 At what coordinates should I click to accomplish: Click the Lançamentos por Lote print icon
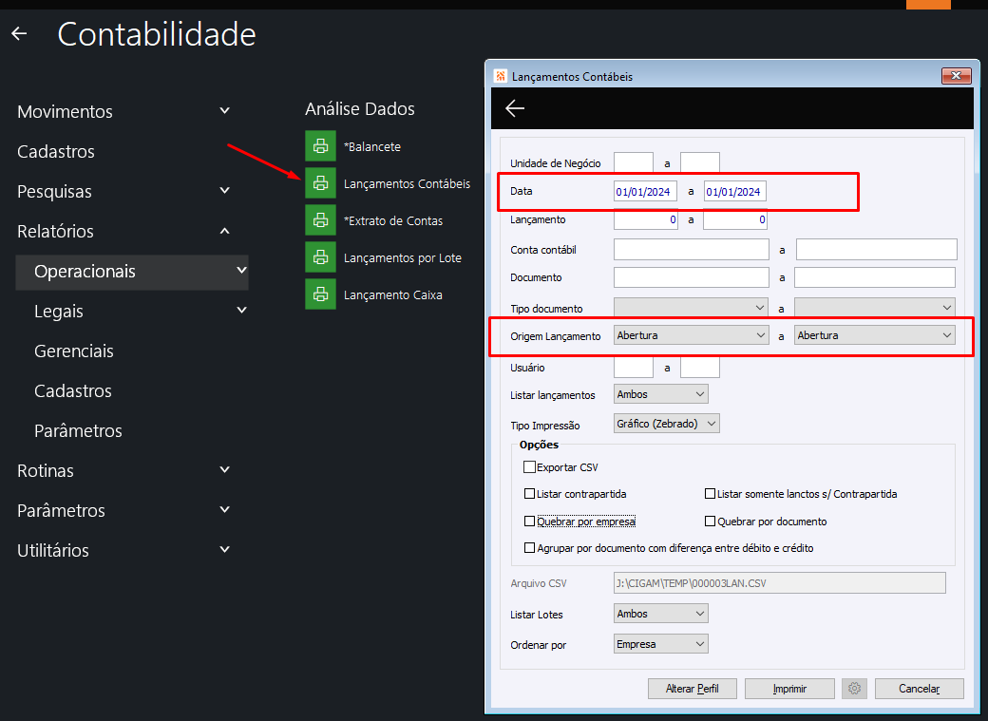[x=320, y=257]
